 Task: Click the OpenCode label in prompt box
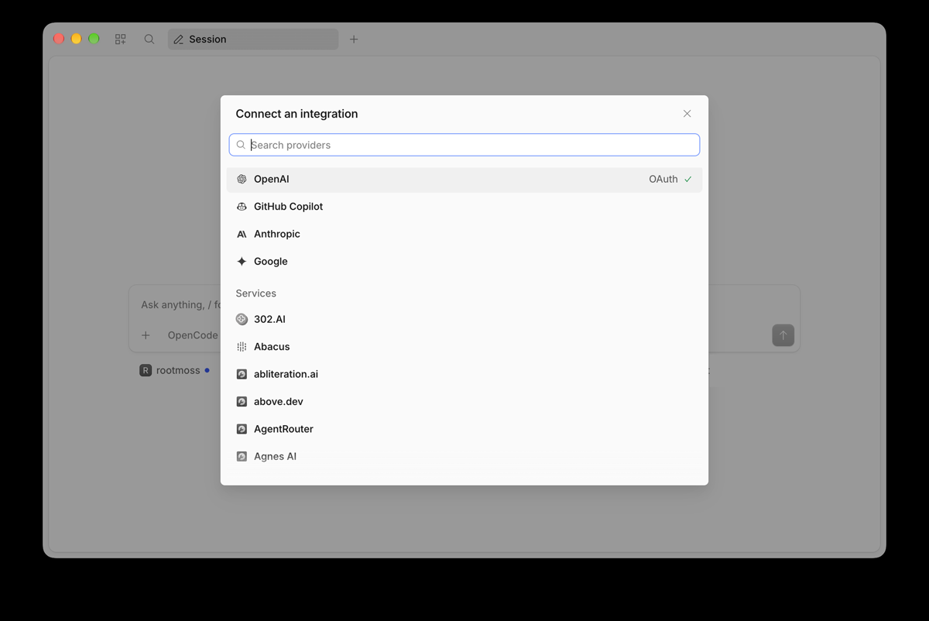tap(193, 335)
